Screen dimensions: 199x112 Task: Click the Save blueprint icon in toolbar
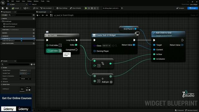pos(3,8)
